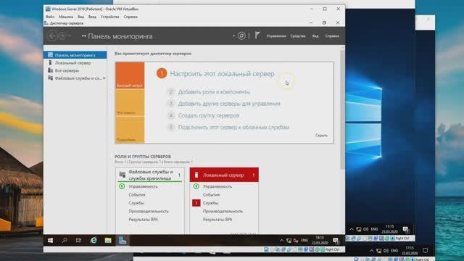Viewport: 464px width, 261px height.
Task: Show hidden tray icons in guest taskbar
Action: (x=281, y=241)
